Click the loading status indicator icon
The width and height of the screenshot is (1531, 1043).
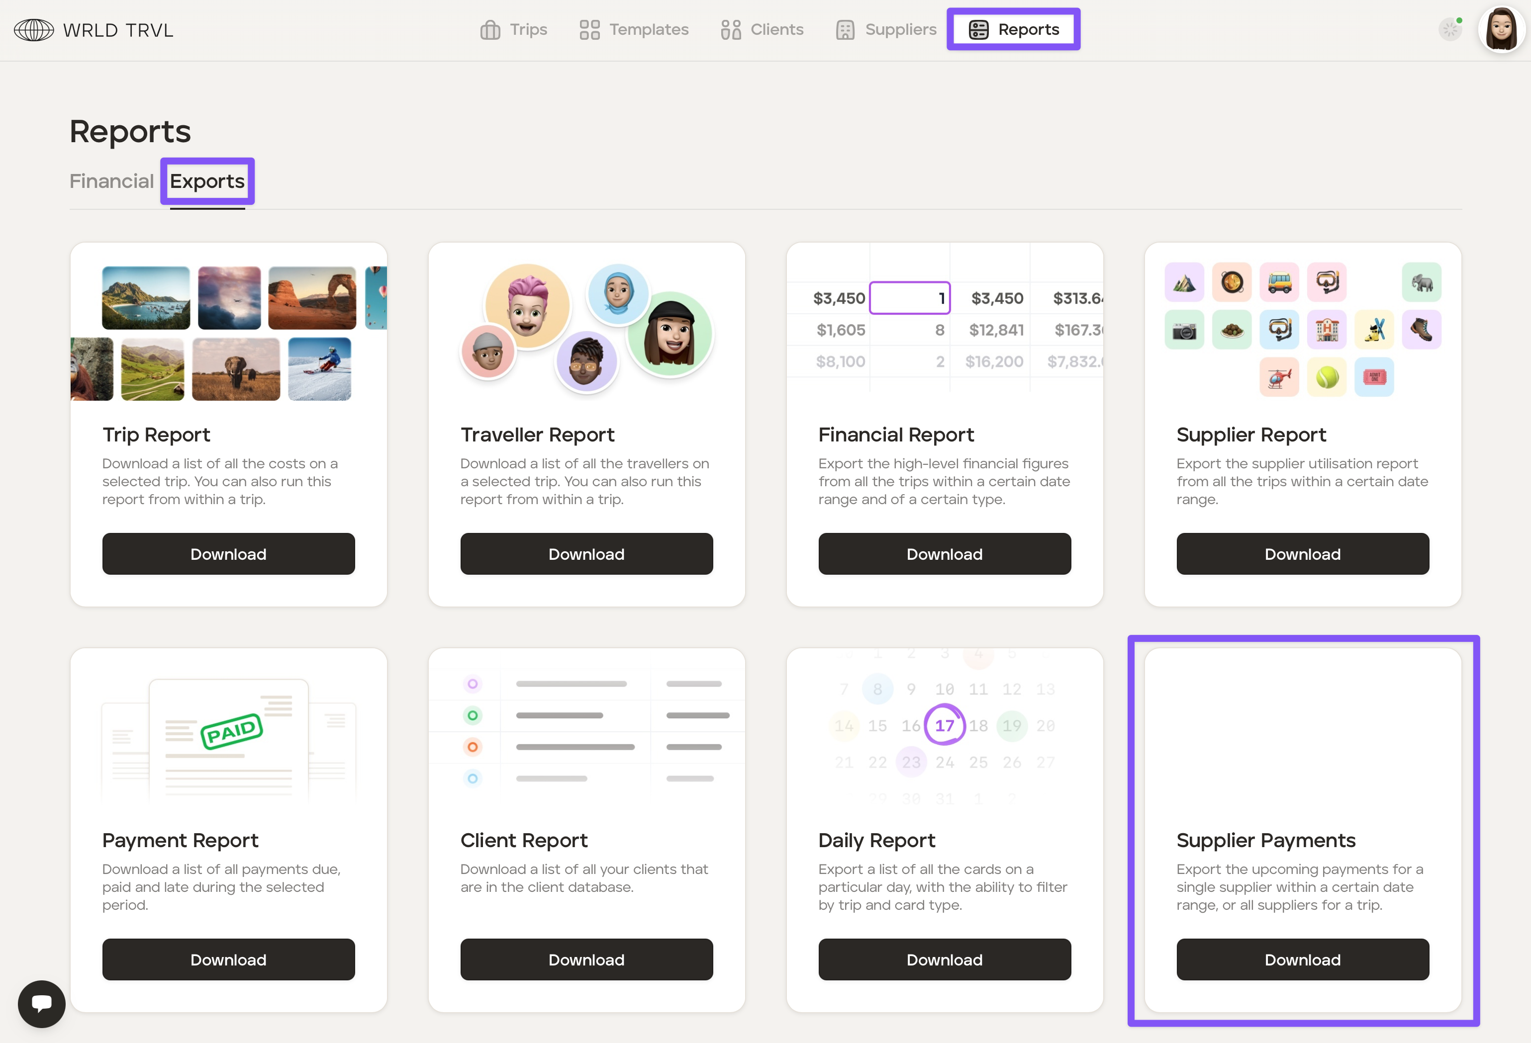point(1449,30)
